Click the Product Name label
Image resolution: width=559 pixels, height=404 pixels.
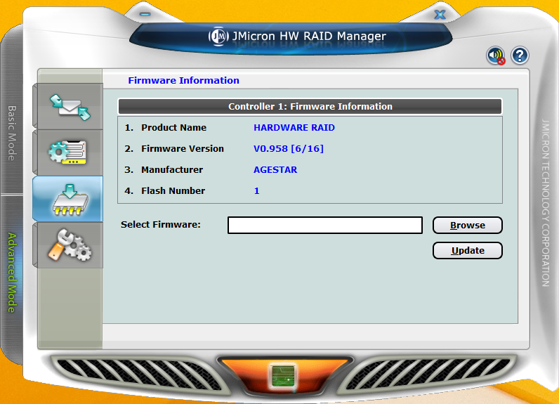173,128
